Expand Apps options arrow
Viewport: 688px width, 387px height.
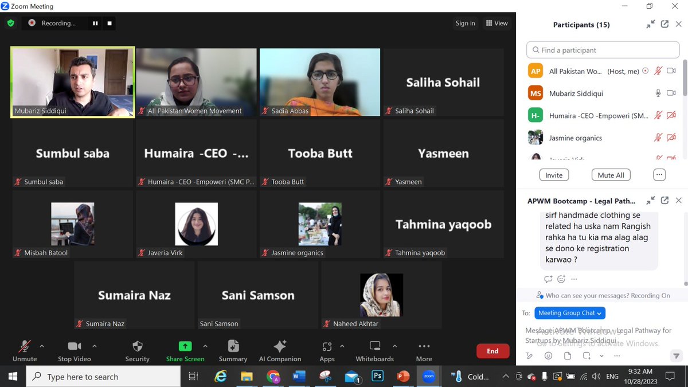342,346
